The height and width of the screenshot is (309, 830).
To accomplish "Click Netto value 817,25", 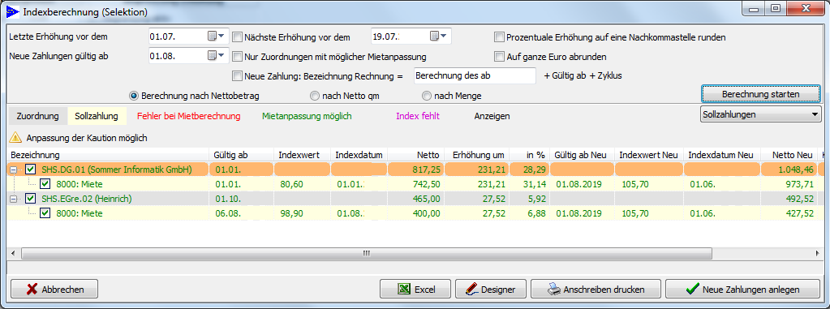I will click(427, 170).
